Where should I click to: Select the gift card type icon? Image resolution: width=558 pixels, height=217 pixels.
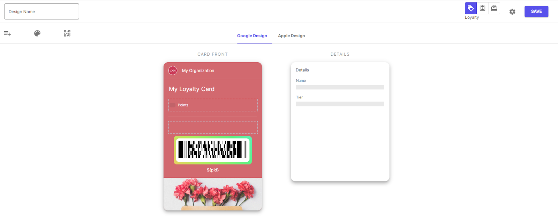click(x=494, y=8)
